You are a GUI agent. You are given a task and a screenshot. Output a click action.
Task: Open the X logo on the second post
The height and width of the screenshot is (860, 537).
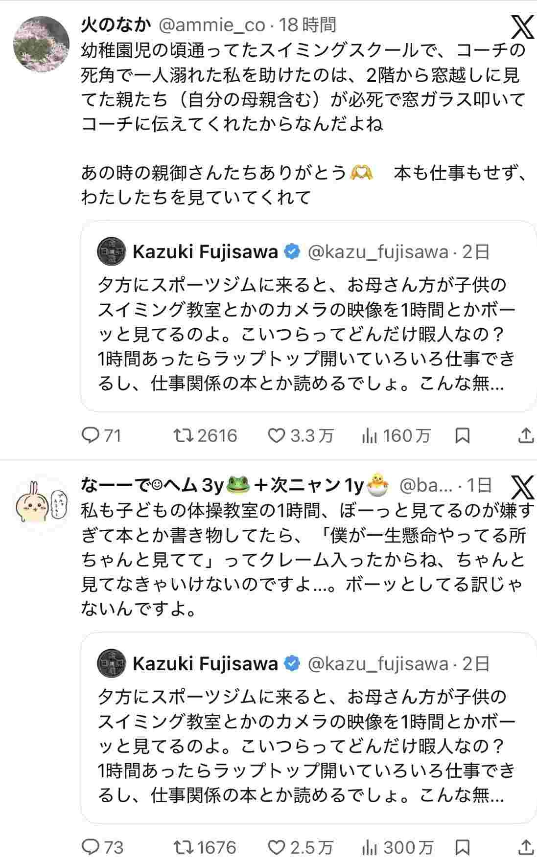tap(522, 487)
